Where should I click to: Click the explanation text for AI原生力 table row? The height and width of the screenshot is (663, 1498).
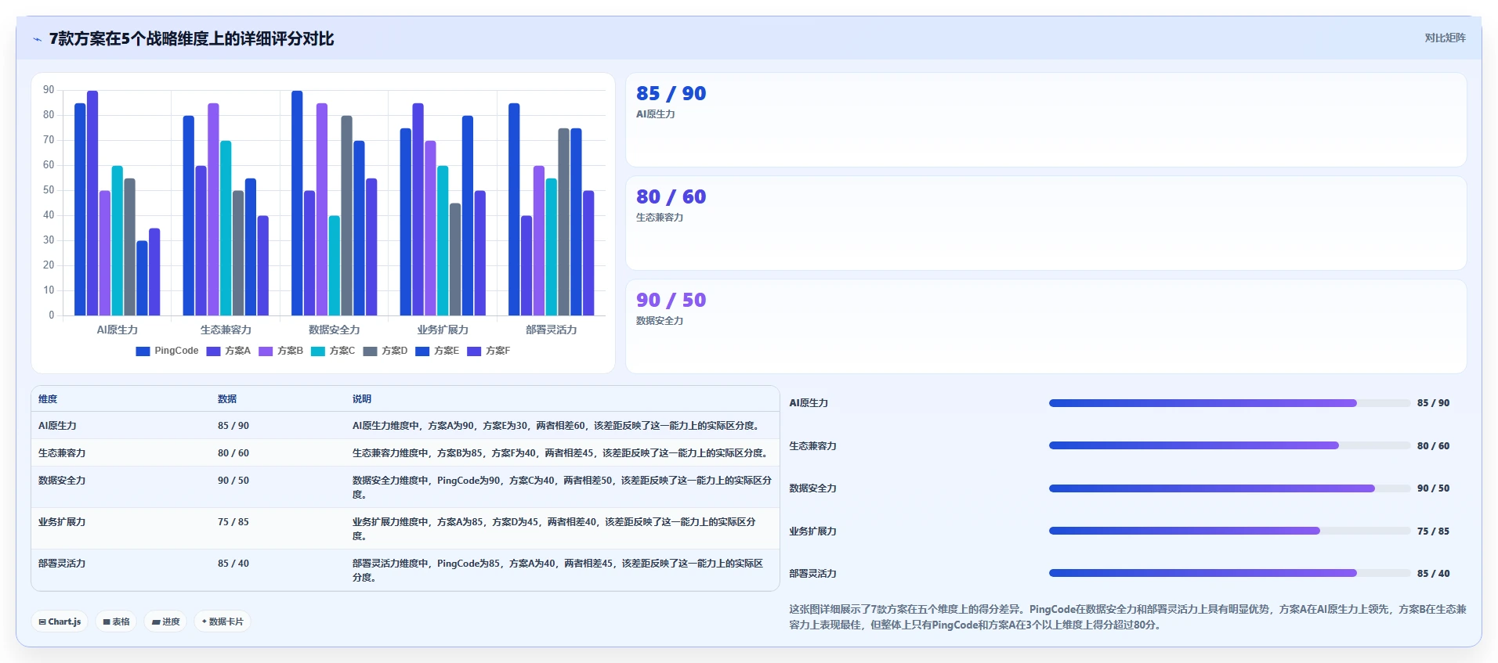click(557, 426)
